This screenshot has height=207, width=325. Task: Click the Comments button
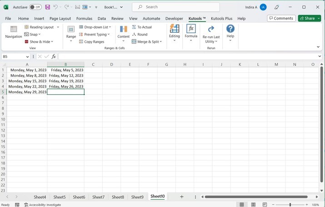pyautogui.click(x=281, y=18)
